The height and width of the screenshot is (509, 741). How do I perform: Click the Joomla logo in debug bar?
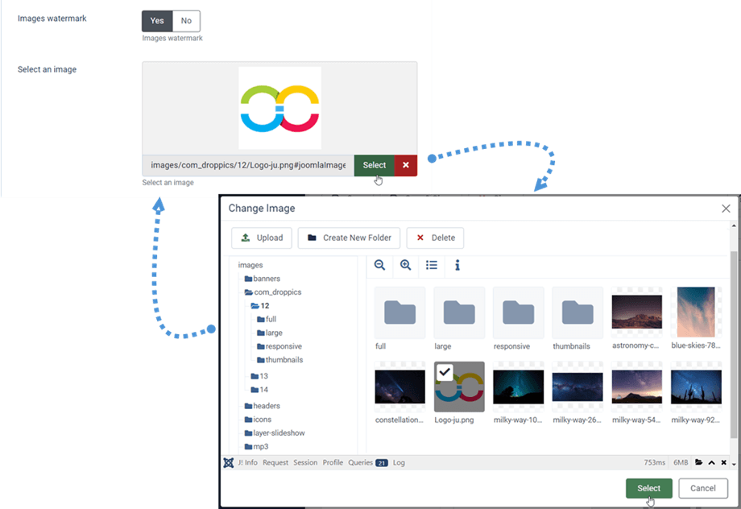pos(229,463)
